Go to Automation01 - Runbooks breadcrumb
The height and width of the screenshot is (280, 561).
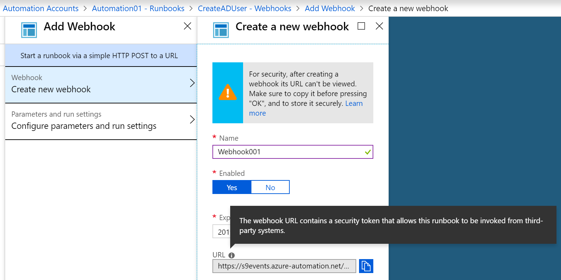point(138,8)
